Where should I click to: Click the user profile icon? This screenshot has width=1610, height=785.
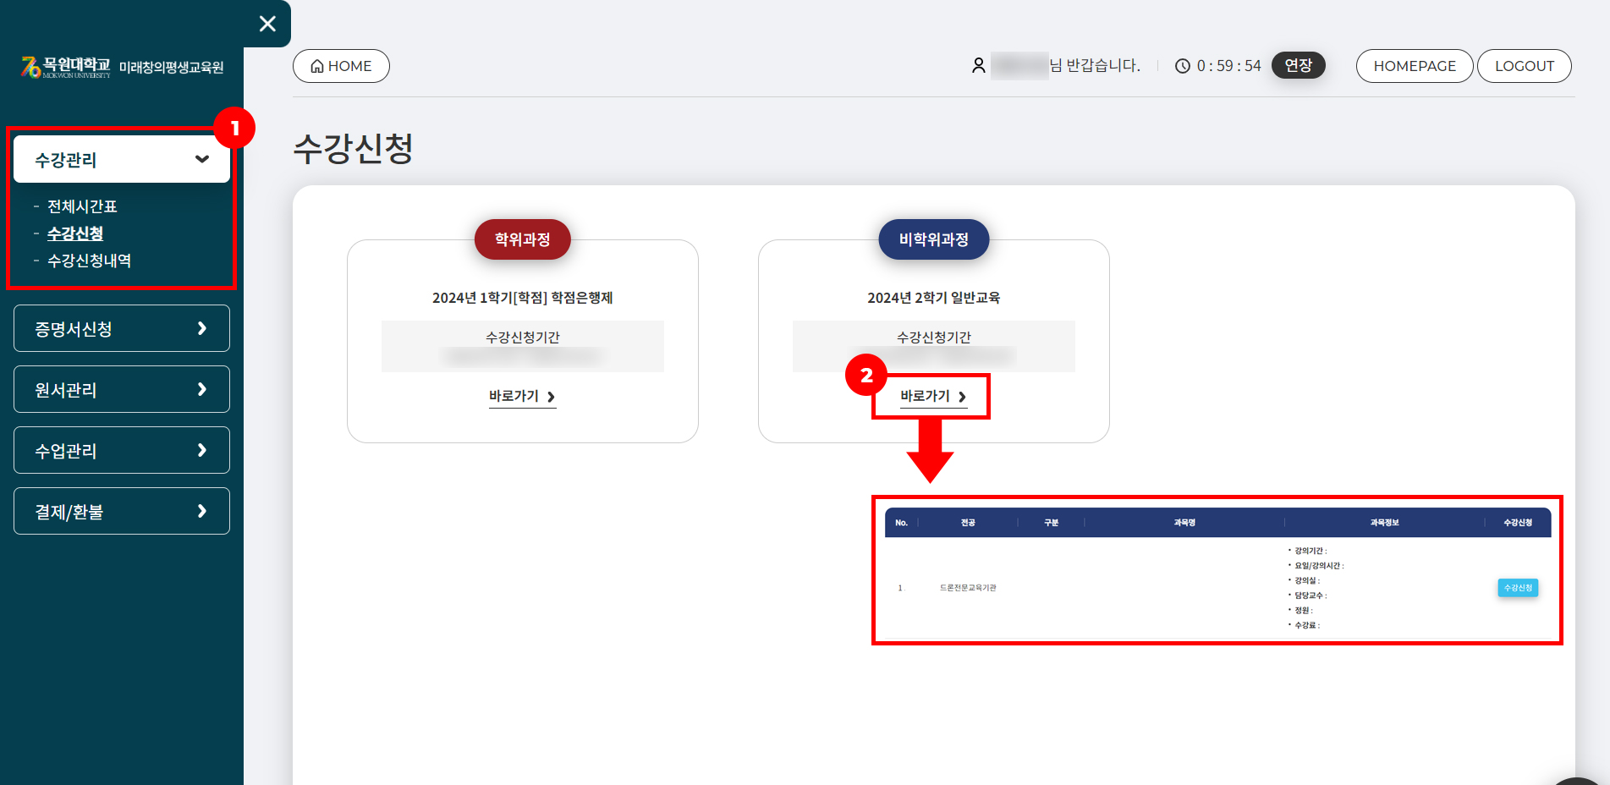pos(979,65)
